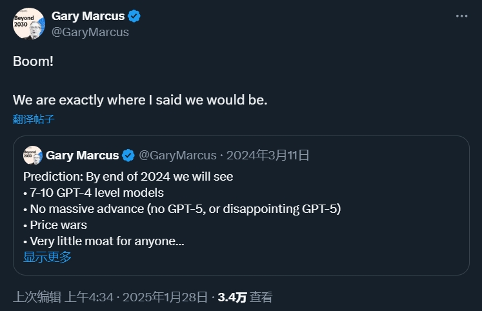
Task: Open the three-dot more options menu
Action: [x=461, y=16]
